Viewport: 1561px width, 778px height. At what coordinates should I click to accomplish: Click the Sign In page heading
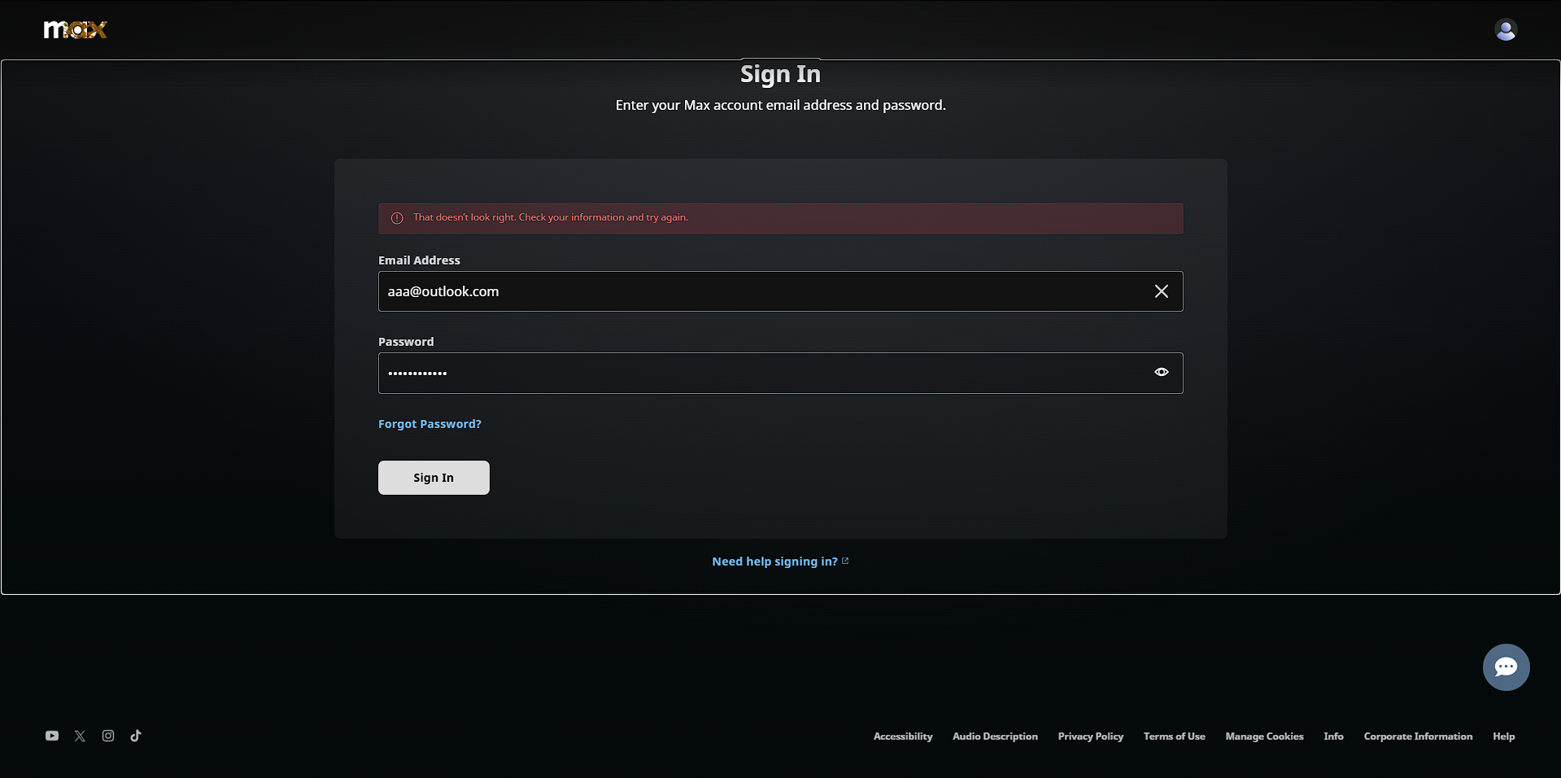(780, 74)
